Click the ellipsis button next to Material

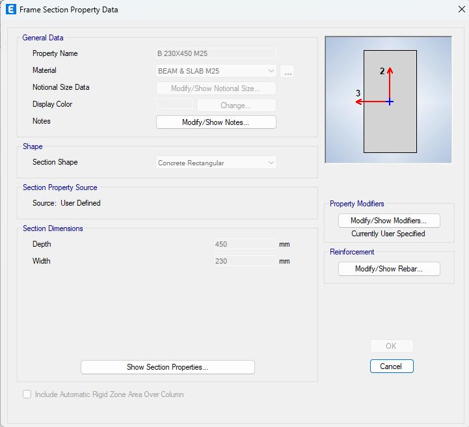click(x=288, y=72)
